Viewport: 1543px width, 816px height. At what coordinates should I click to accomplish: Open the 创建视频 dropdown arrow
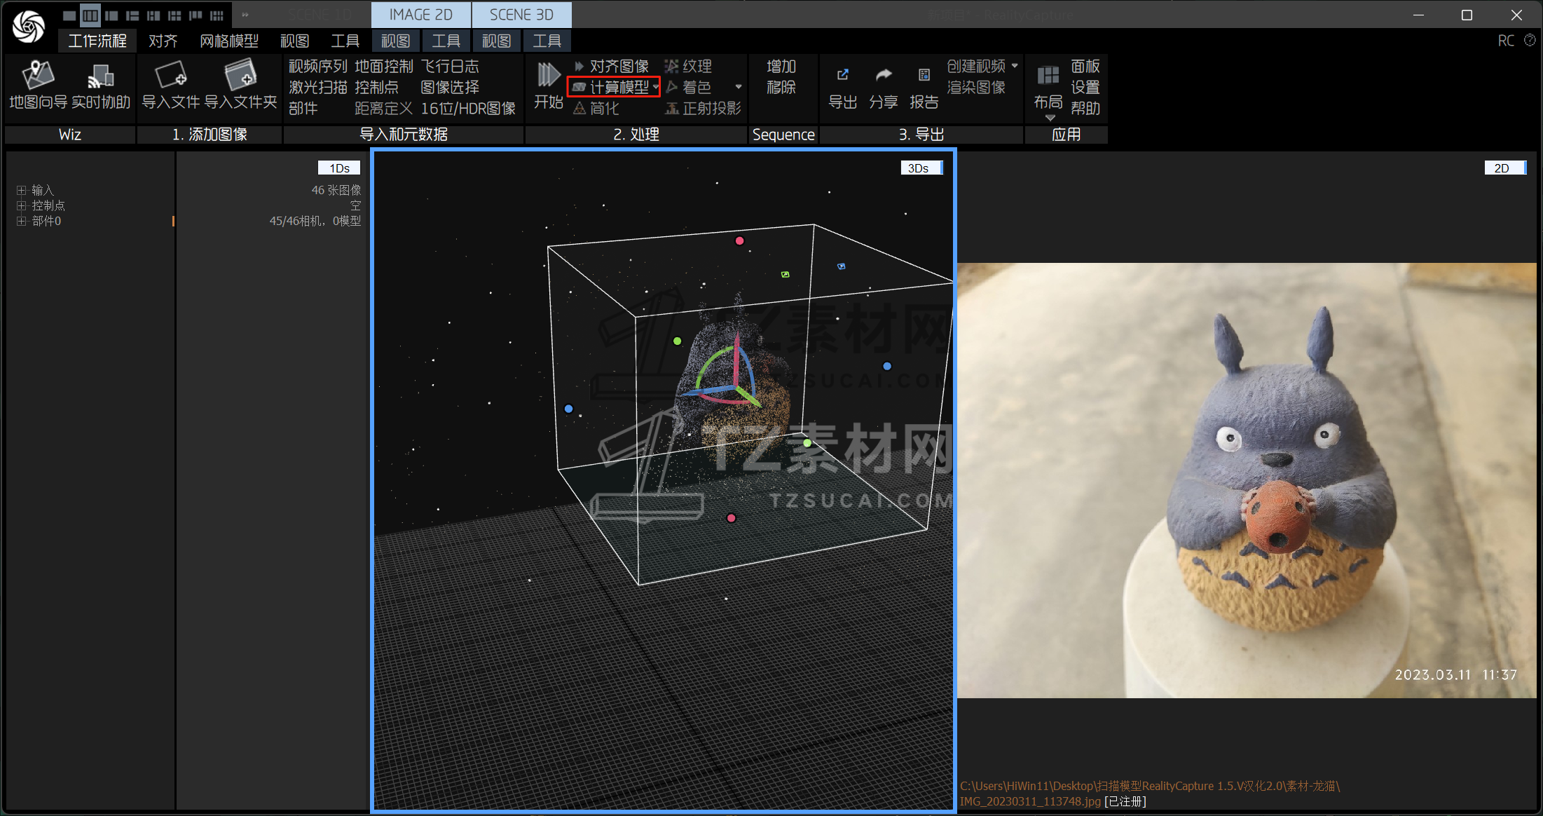(x=1015, y=66)
